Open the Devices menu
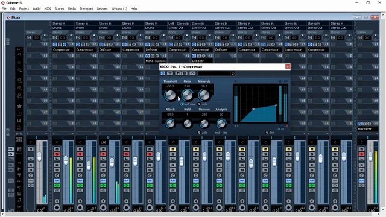Screen dimensions: 386x217 (x=102, y=8)
